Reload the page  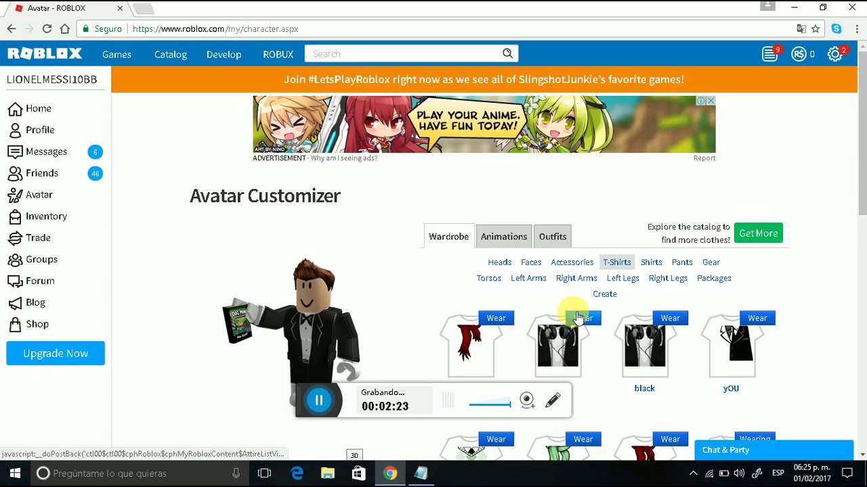click(47, 29)
